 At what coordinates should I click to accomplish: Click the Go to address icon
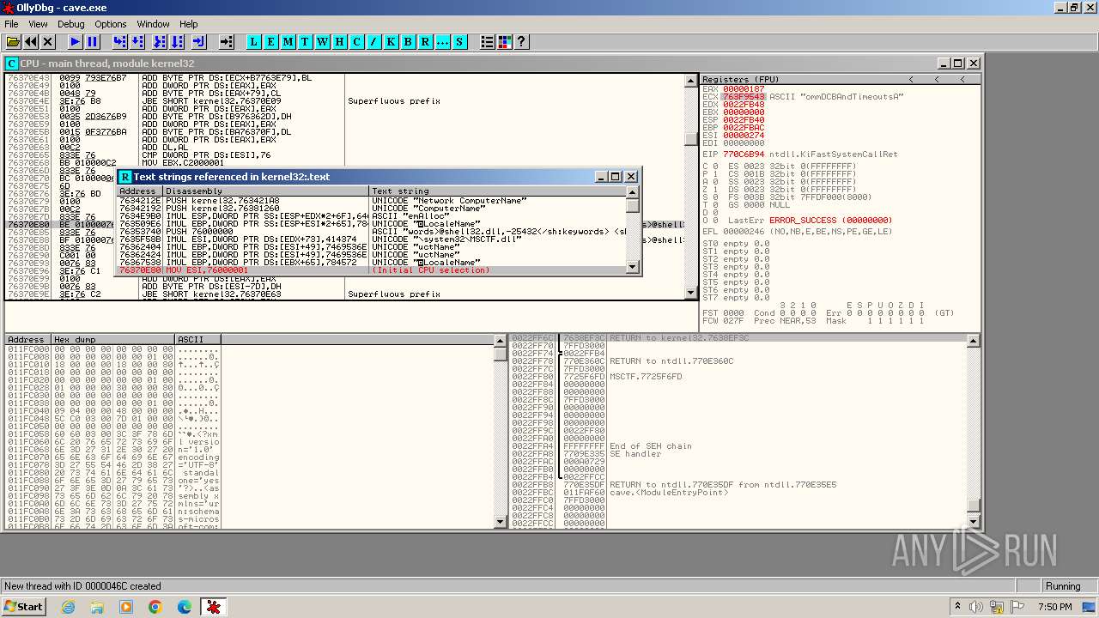click(x=226, y=41)
